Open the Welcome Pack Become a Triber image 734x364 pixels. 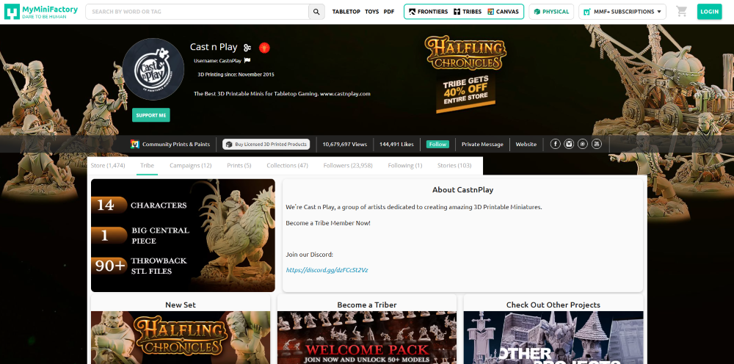click(367, 338)
